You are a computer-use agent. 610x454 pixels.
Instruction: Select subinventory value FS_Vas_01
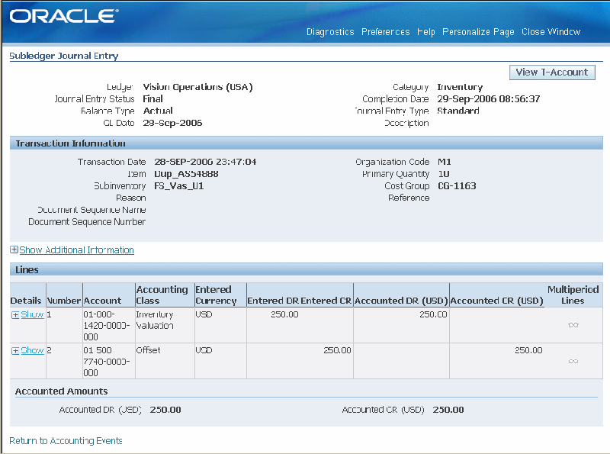pyautogui.click(x=179, y=186)
